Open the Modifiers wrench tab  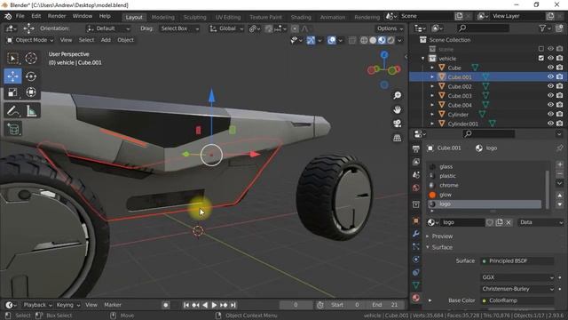click(x=416, y=234)
